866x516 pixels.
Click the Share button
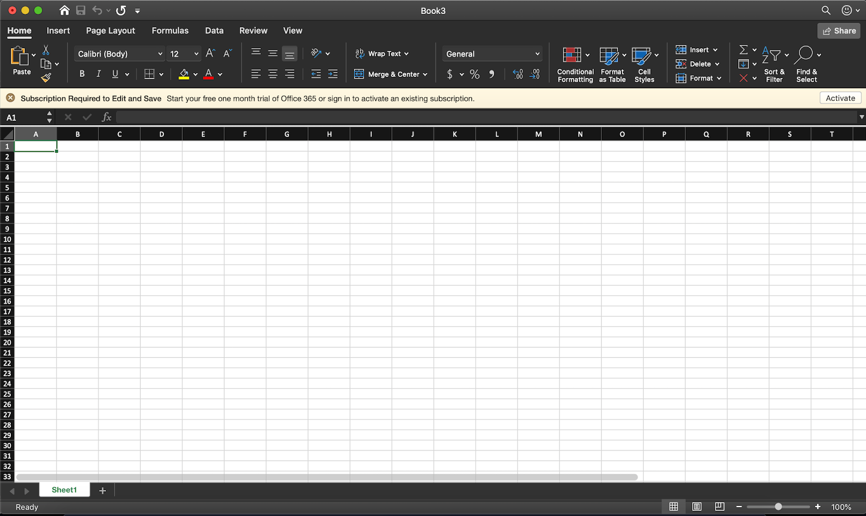839,31
